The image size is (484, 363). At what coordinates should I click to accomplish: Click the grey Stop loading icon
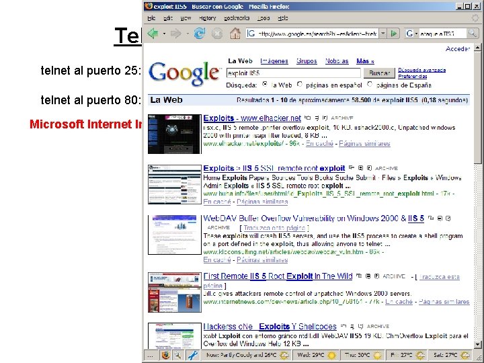217,34
